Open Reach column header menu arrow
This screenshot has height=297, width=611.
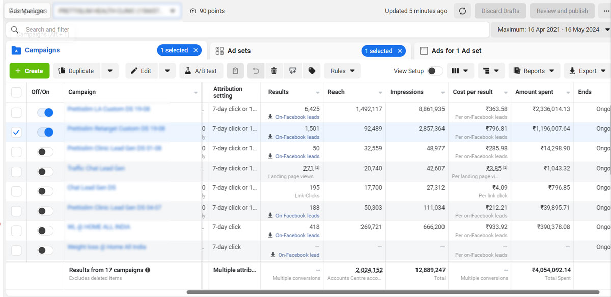pos(380,93)
